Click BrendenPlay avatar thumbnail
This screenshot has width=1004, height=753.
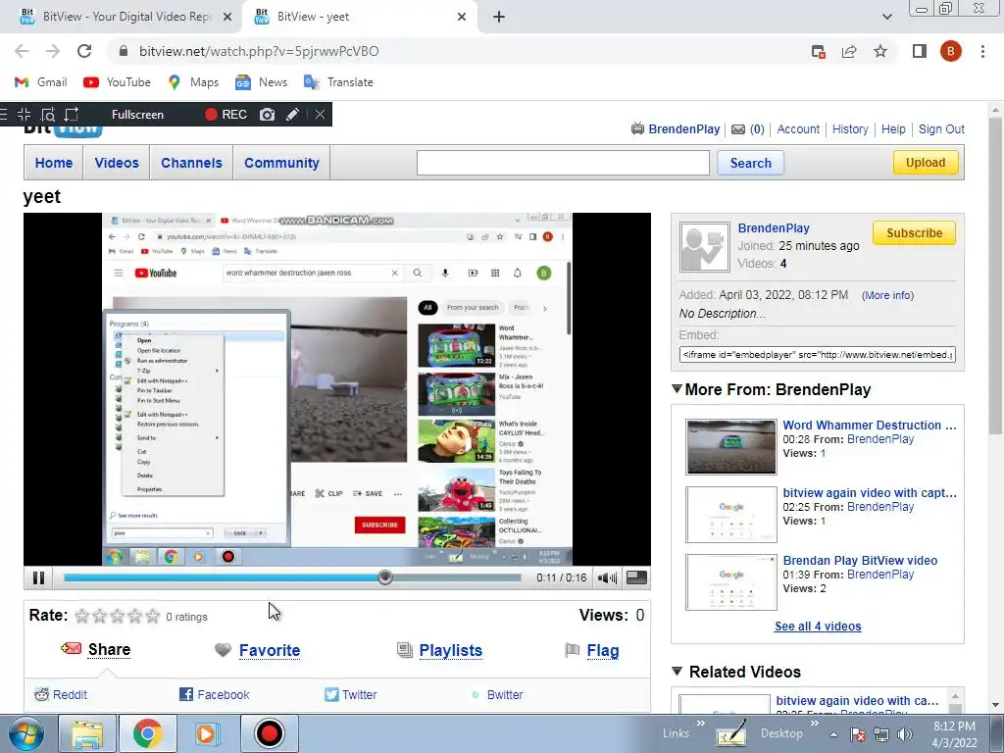point(704,247)
